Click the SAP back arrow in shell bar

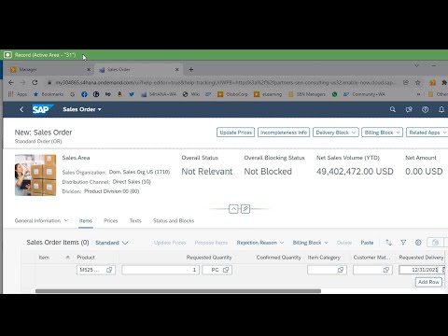coord(21,109)
